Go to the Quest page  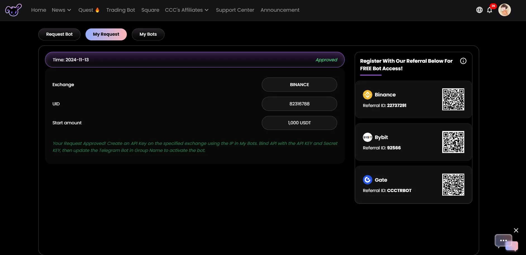(89, 10)
